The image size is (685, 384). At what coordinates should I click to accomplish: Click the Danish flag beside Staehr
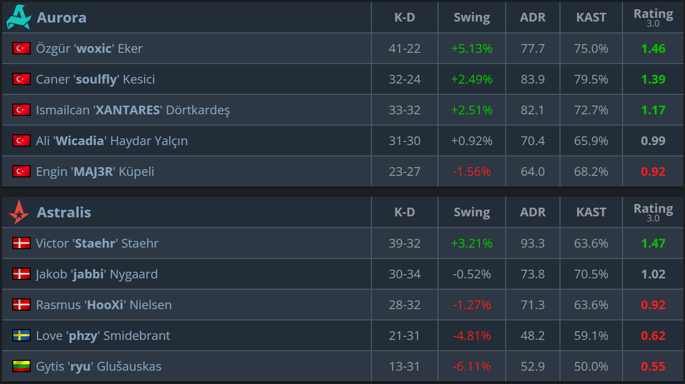(22, 243)
